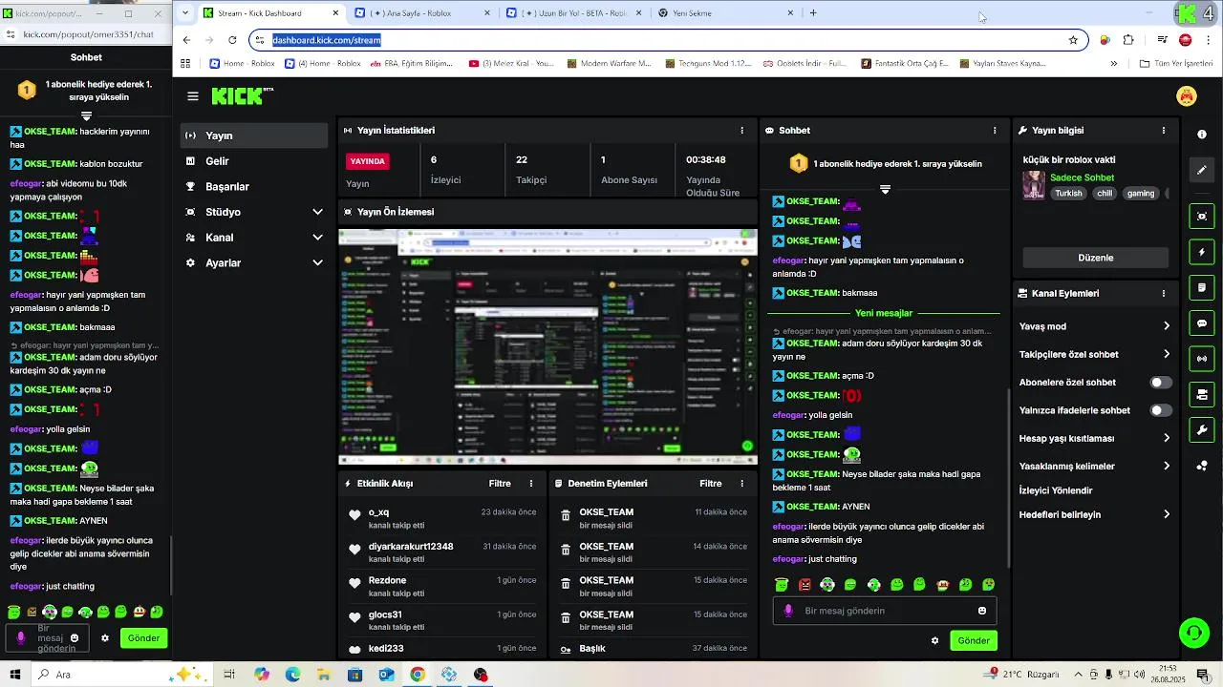Select Yayın in the left sidebar

point(254,135)
